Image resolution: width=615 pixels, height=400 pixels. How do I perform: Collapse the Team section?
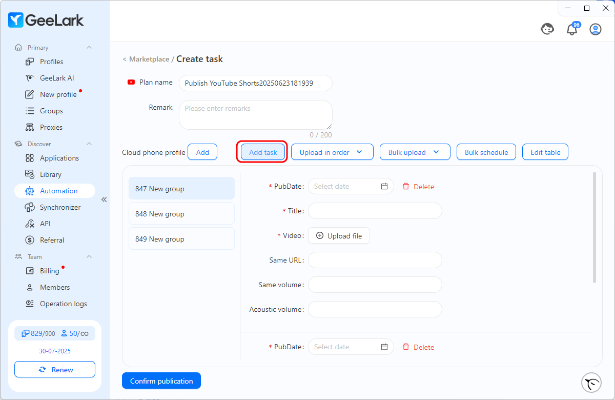[89, 256]
